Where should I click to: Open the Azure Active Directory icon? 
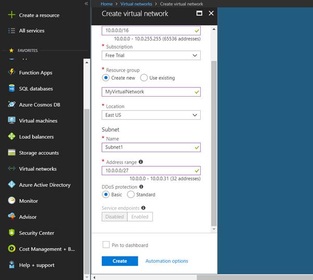click(x=12, y=184)
